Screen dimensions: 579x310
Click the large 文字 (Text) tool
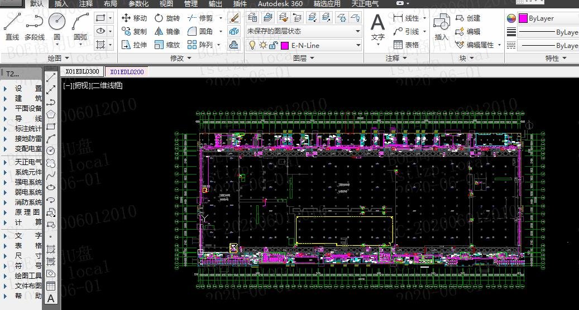point(378,28)
